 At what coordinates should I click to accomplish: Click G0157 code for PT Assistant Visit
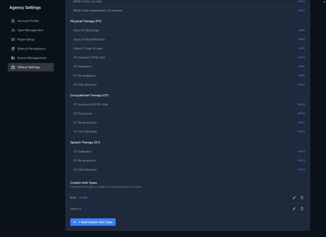click(x=301, y=57)
